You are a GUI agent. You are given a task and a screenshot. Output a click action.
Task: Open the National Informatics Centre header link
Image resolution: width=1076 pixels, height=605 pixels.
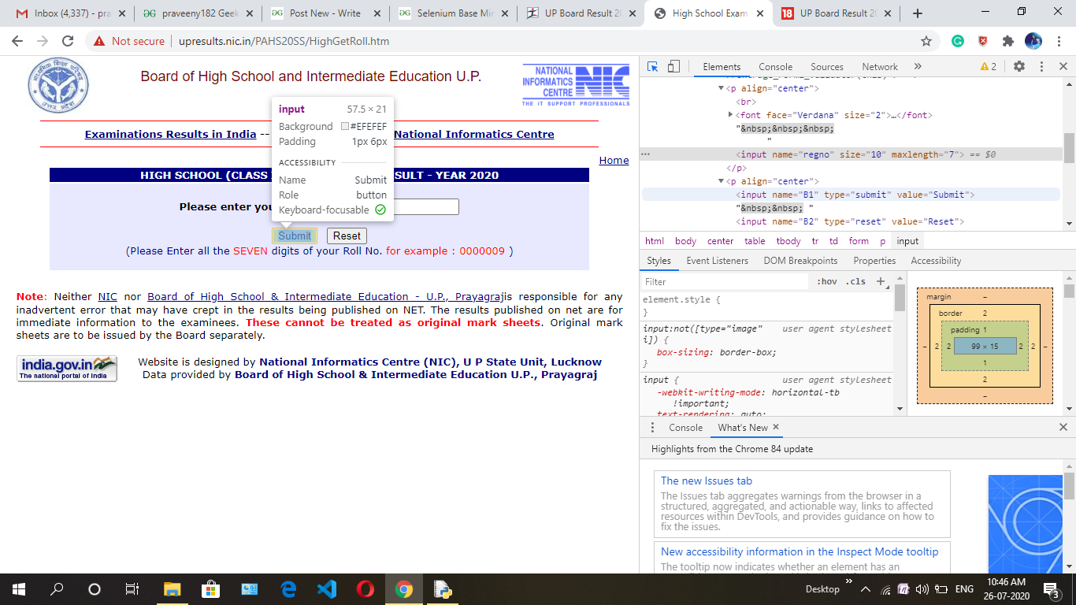tap(474, 134)
